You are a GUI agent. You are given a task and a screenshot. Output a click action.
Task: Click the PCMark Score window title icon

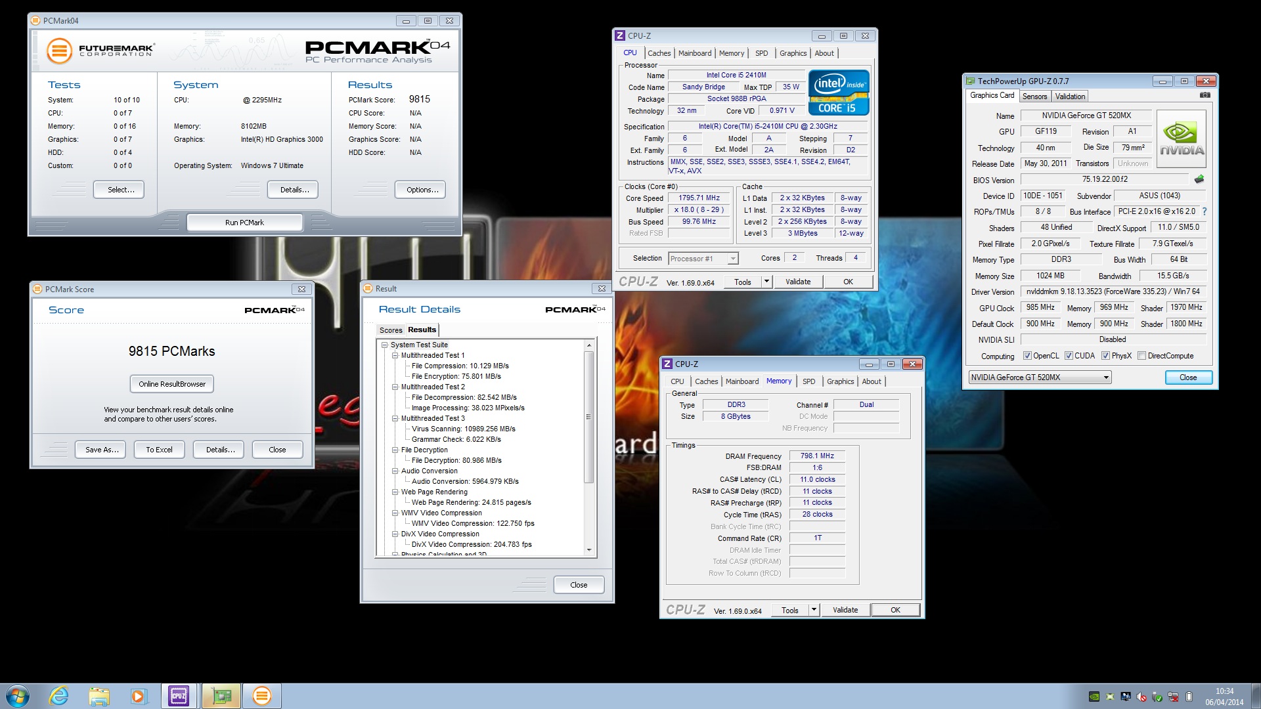(37, 290)
